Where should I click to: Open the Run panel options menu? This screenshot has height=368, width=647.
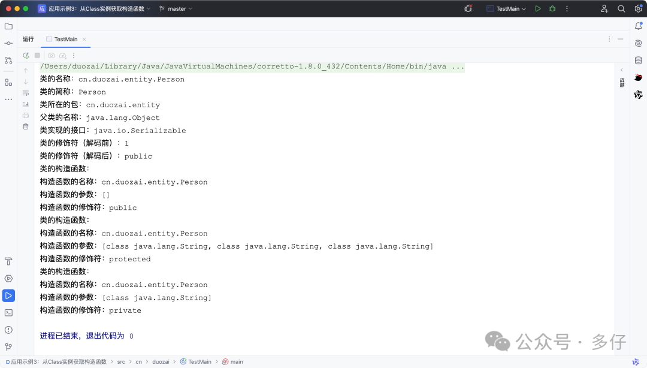point(609,39)
